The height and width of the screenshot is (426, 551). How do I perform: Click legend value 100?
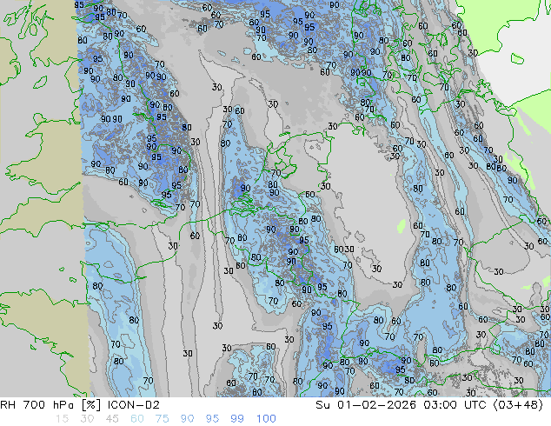[266, 419]
